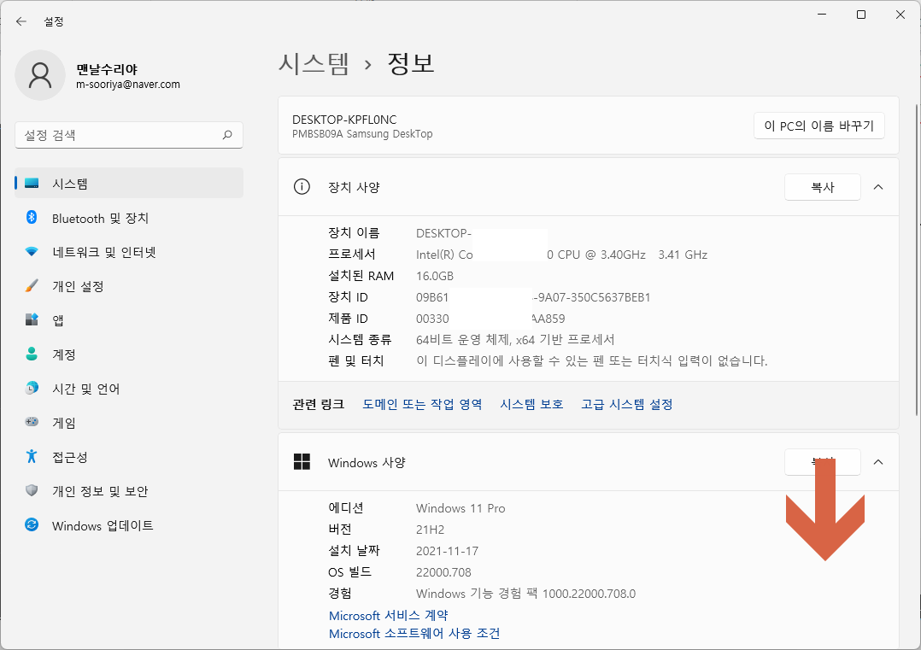
Task: Click OS build 22000.708 value
Action: click(x=443, y=572)
